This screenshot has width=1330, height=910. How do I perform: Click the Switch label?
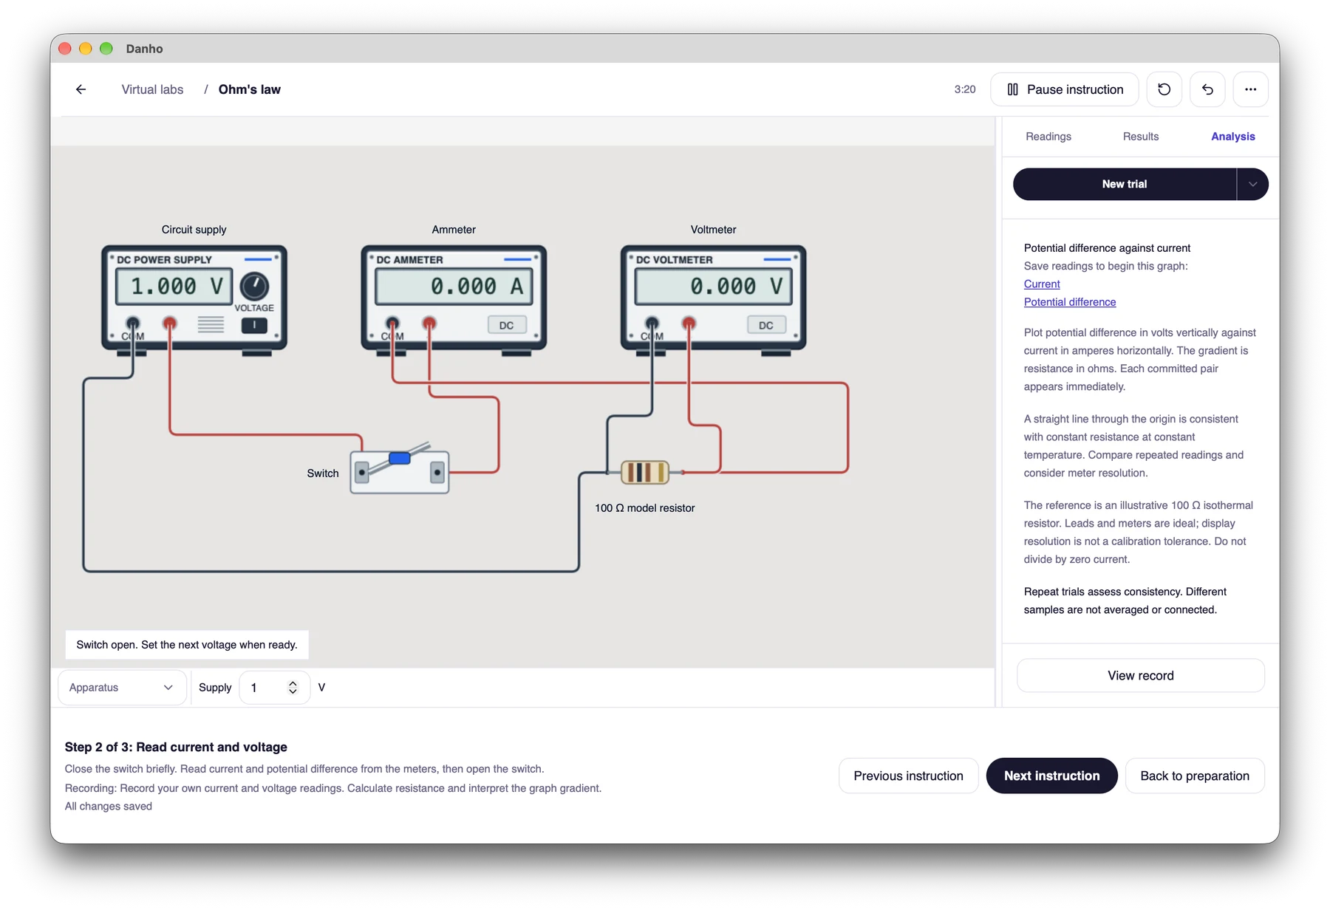pyautogui.click(x=323, y=473)
